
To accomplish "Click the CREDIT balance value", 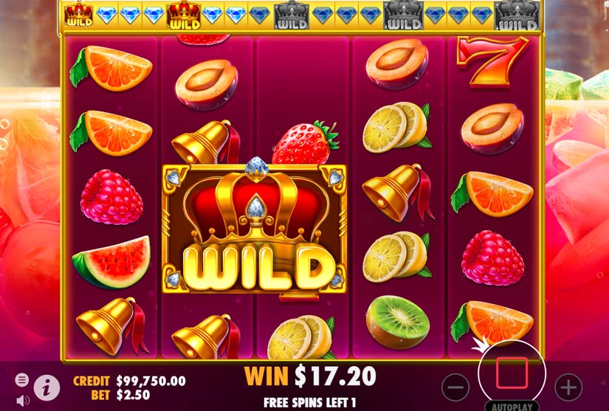I will click(x=151, y=381).
